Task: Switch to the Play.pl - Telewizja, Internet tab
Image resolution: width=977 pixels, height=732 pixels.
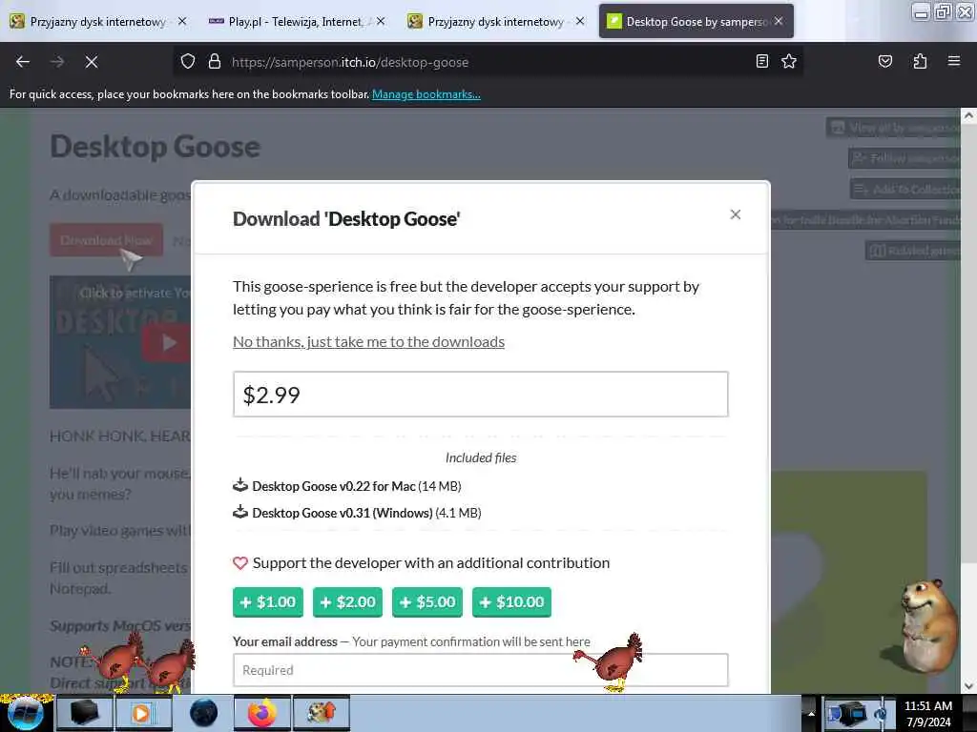Action: 296,22
